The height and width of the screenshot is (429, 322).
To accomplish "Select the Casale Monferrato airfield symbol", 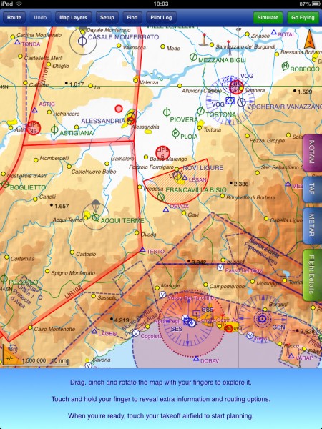I will tap(82, 41).
